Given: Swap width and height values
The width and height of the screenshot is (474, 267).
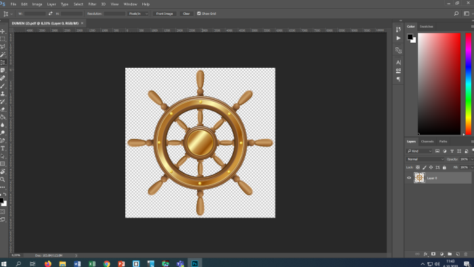Looking at the screenshot, I should point(51,14).
